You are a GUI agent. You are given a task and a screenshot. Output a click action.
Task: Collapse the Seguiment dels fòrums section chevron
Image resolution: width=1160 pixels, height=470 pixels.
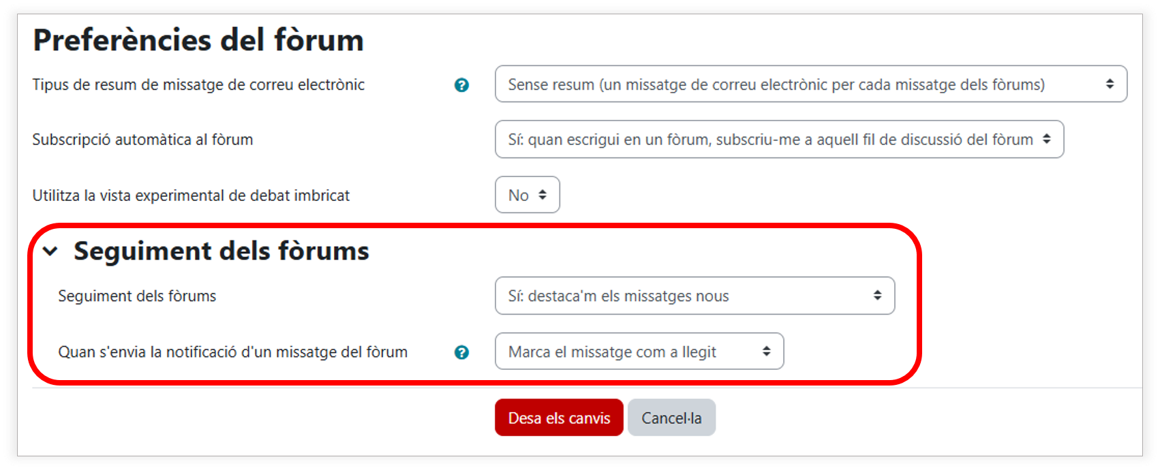[x=50, y=251]
